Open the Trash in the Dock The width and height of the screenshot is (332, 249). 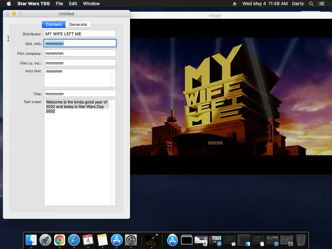(x=301, y=240)
